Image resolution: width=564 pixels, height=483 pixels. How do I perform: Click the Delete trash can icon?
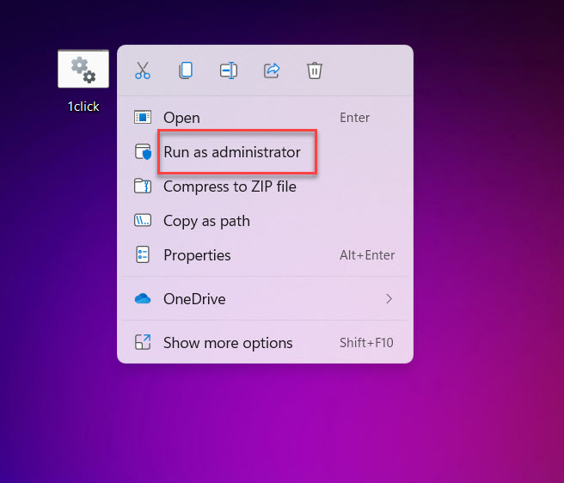pos(315,70)
